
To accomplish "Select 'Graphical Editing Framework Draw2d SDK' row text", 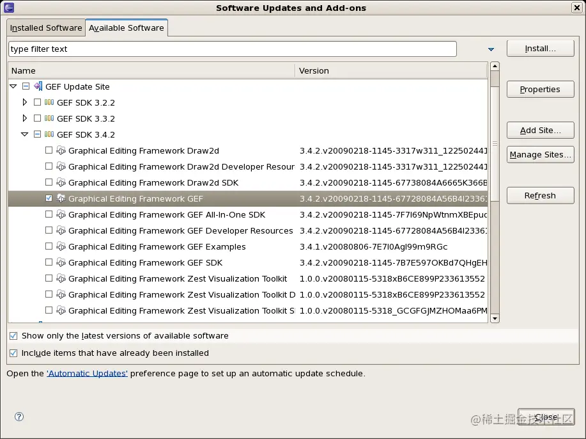I will coord(153,182).
